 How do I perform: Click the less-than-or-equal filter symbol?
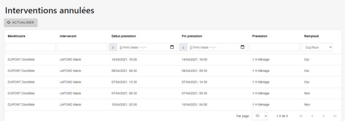click(183, 47)
